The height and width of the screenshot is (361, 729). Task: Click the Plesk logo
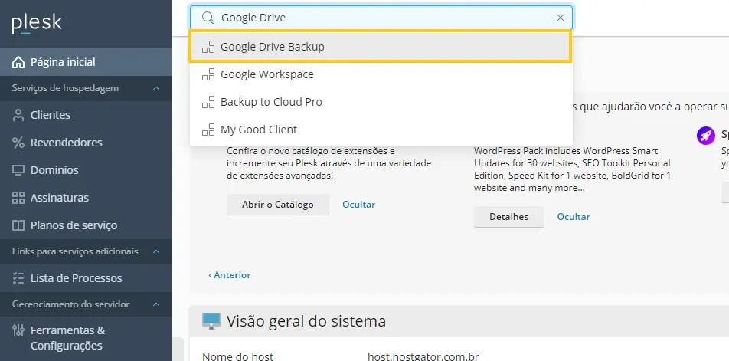(37, 24)
